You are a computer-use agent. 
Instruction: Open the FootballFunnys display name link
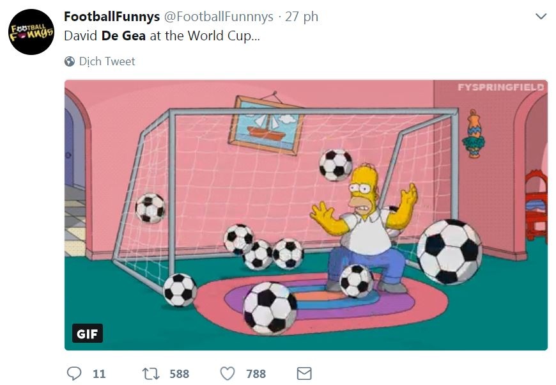click(111, 17)
